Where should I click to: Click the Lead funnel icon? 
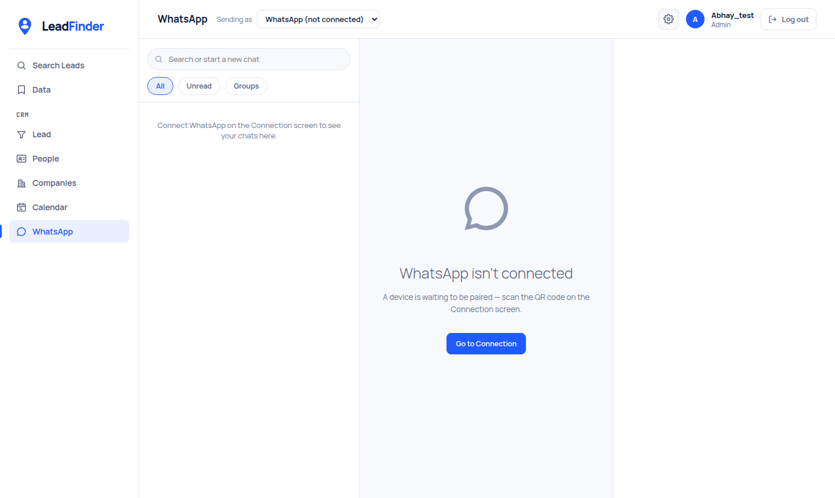21,134
